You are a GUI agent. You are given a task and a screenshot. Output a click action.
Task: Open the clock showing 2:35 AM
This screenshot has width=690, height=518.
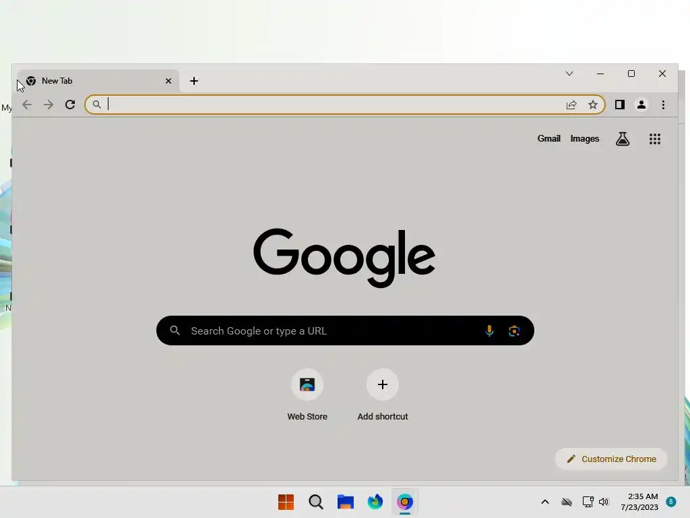[639, 502]
